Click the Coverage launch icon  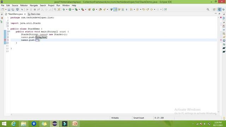(x=76, y=10)
